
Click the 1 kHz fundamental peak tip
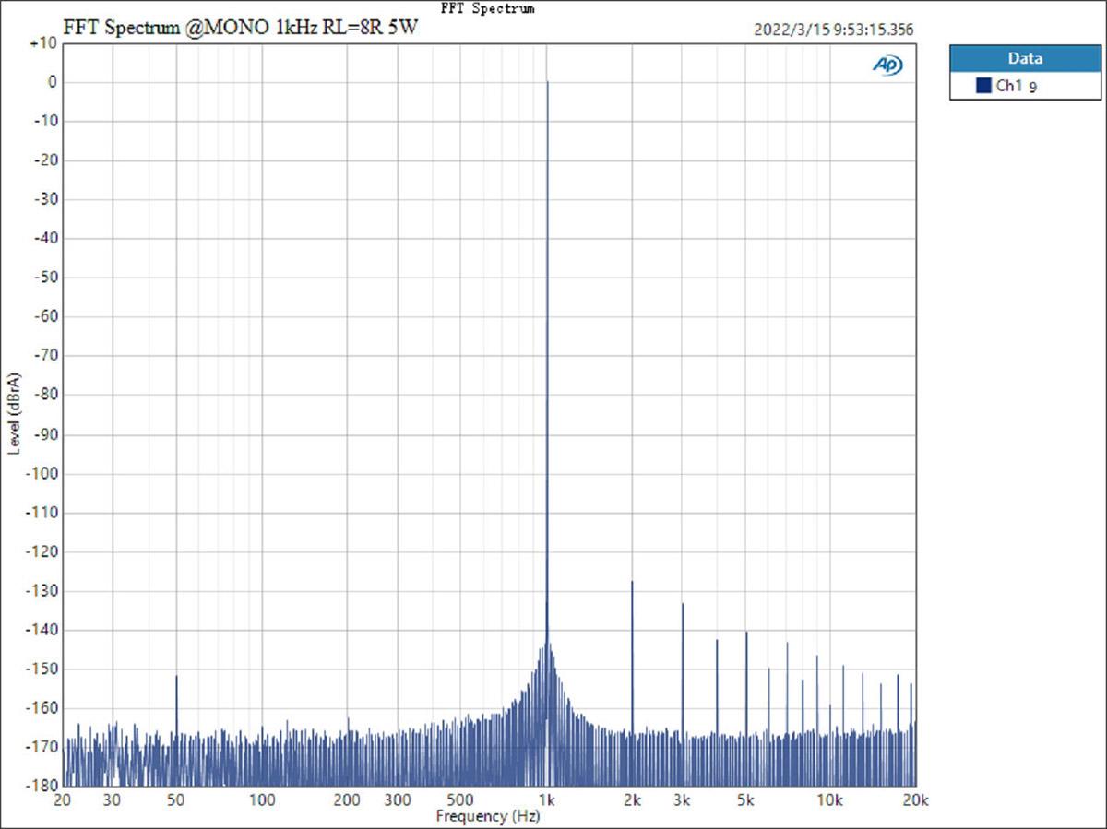click(x=547, y=82)
